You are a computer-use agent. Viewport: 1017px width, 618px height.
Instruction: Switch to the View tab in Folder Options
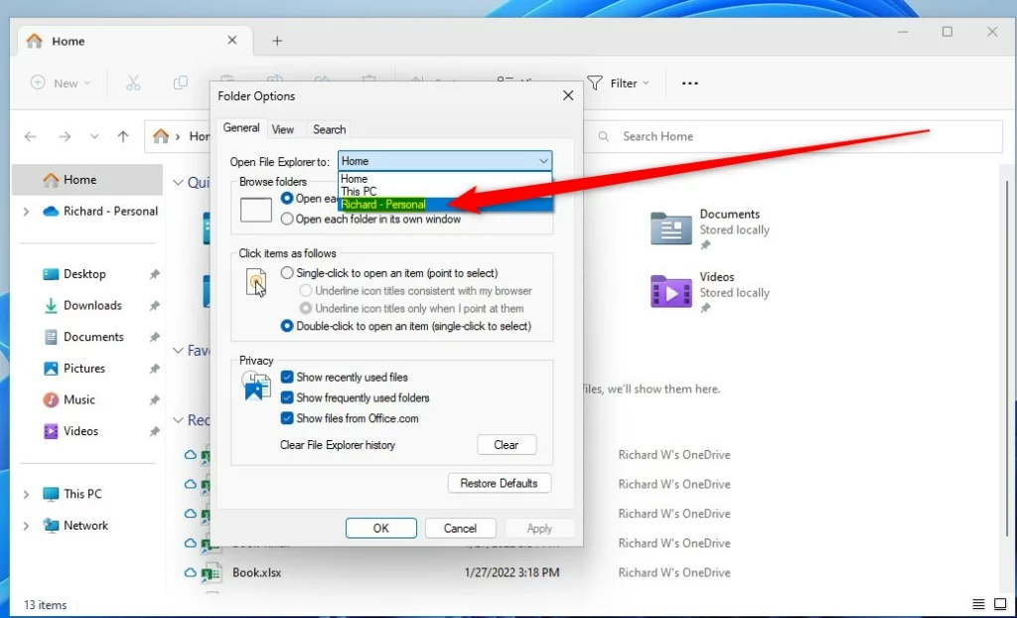point(283,129)
